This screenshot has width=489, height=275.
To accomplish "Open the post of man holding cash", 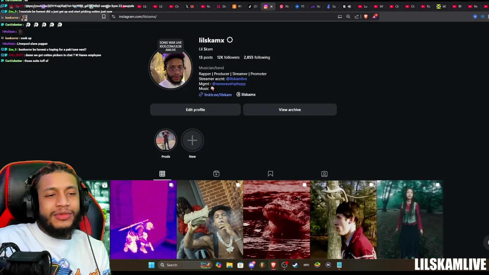I will pos(210,220).
